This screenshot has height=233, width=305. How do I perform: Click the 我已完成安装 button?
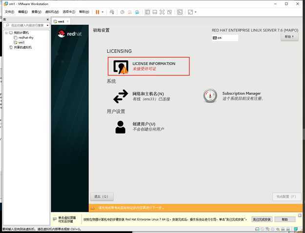pyautogui.click(x=262, y=219)
